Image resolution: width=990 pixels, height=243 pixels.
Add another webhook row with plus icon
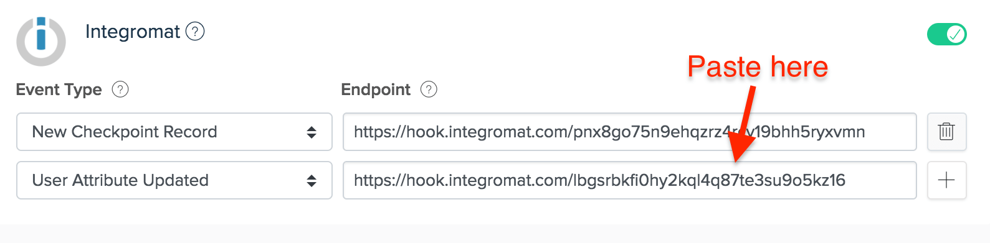coord(946,180)
